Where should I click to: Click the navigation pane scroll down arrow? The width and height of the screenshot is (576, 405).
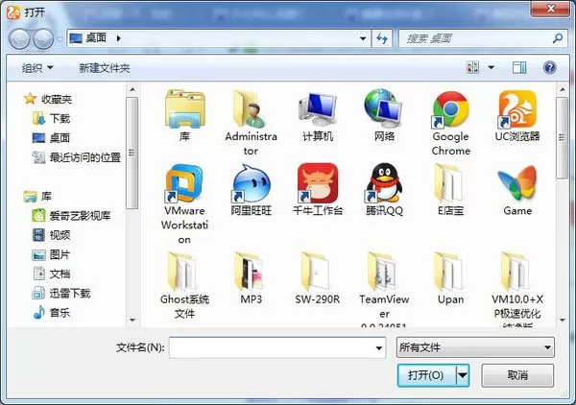point(132,321)
